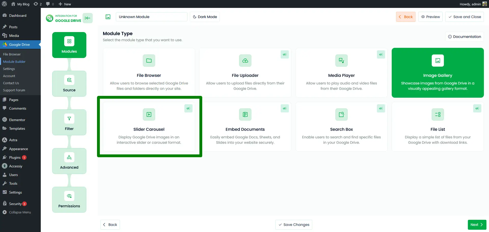Expand the Appearance submenu
Image resolution: width=489 pixels, height=232 pixels.
coord(18,149)
